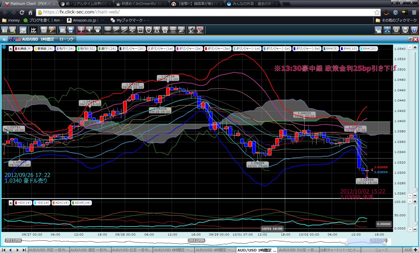The height and width of the screenshot is (253, 419).
Task: Pick the rectangle drawing tool
Action: point(141,30)
